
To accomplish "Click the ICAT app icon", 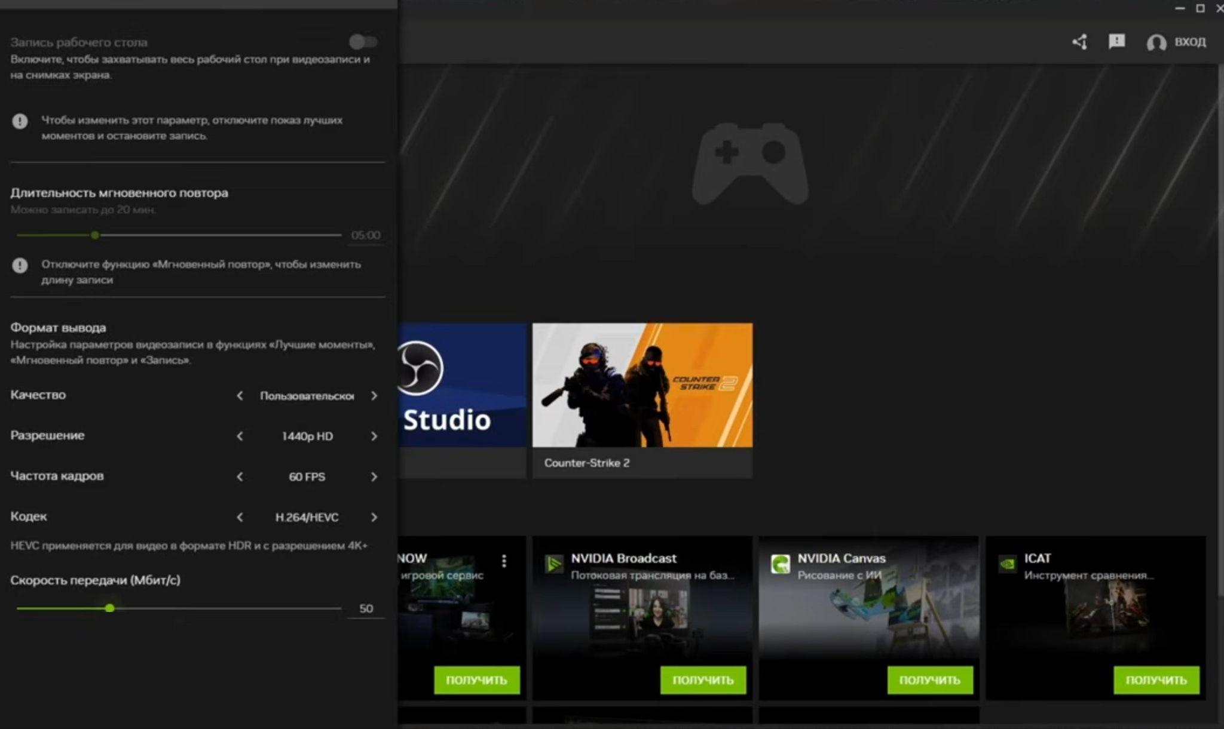I will click(x=1007, y=564).
